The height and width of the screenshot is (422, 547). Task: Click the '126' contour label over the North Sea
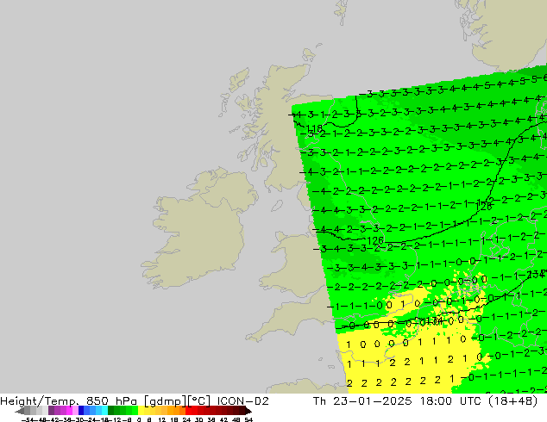(x=483, y=206)
